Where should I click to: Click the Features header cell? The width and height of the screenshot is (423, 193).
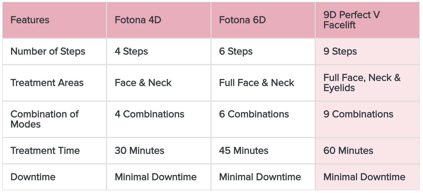(30, 20)
